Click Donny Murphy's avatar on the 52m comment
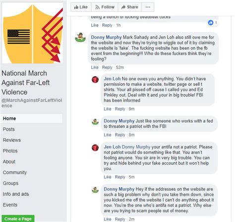Viewport: 235px width, 222px height. click(x=80, y=37)
